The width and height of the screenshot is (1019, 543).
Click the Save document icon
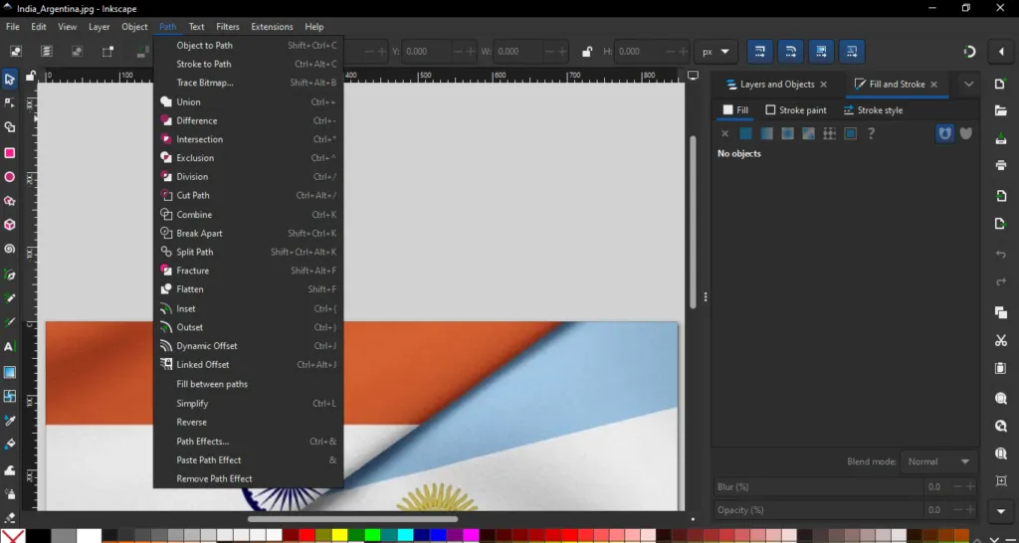click(1001, 138)
